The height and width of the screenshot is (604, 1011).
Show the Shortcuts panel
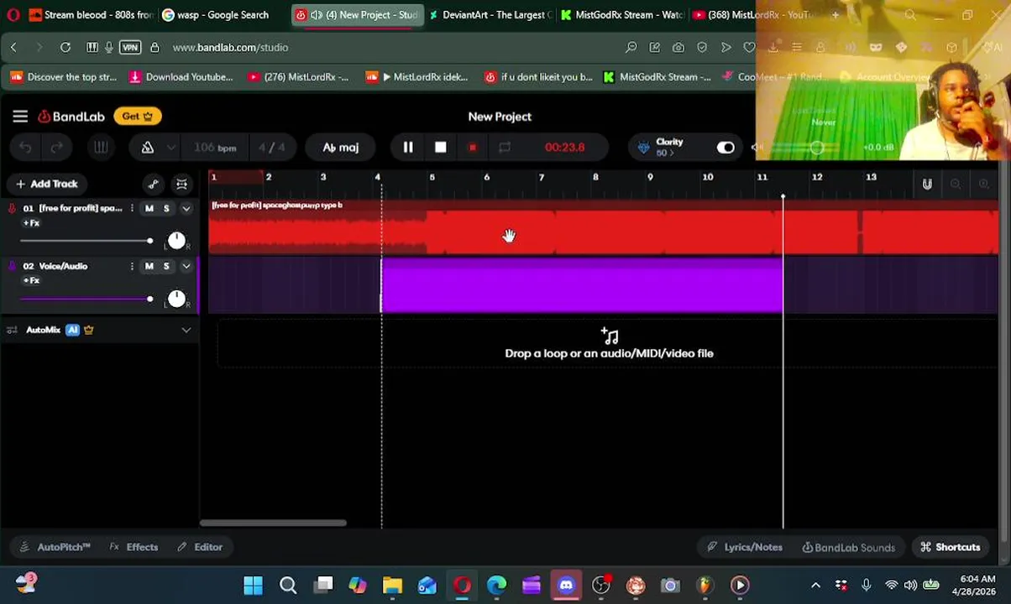951,547
